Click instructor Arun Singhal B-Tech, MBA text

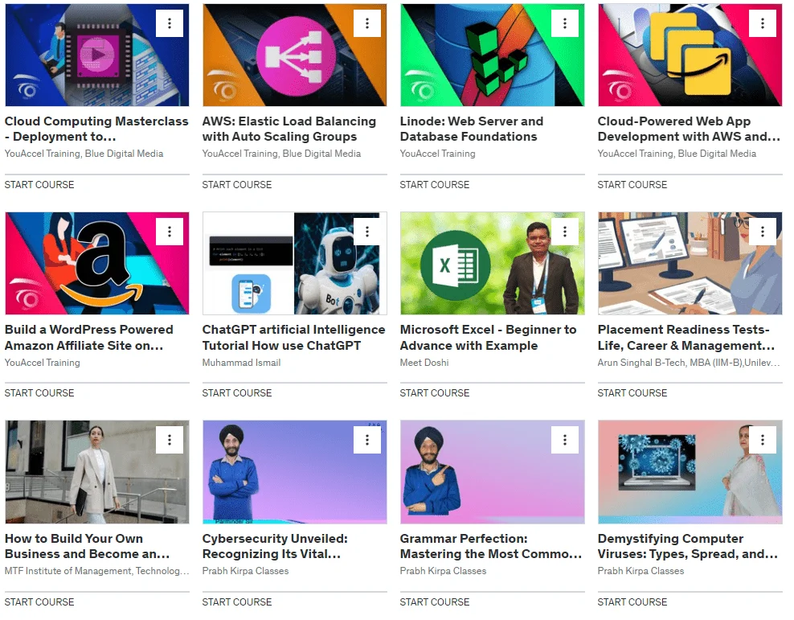[x=689, y=363]
